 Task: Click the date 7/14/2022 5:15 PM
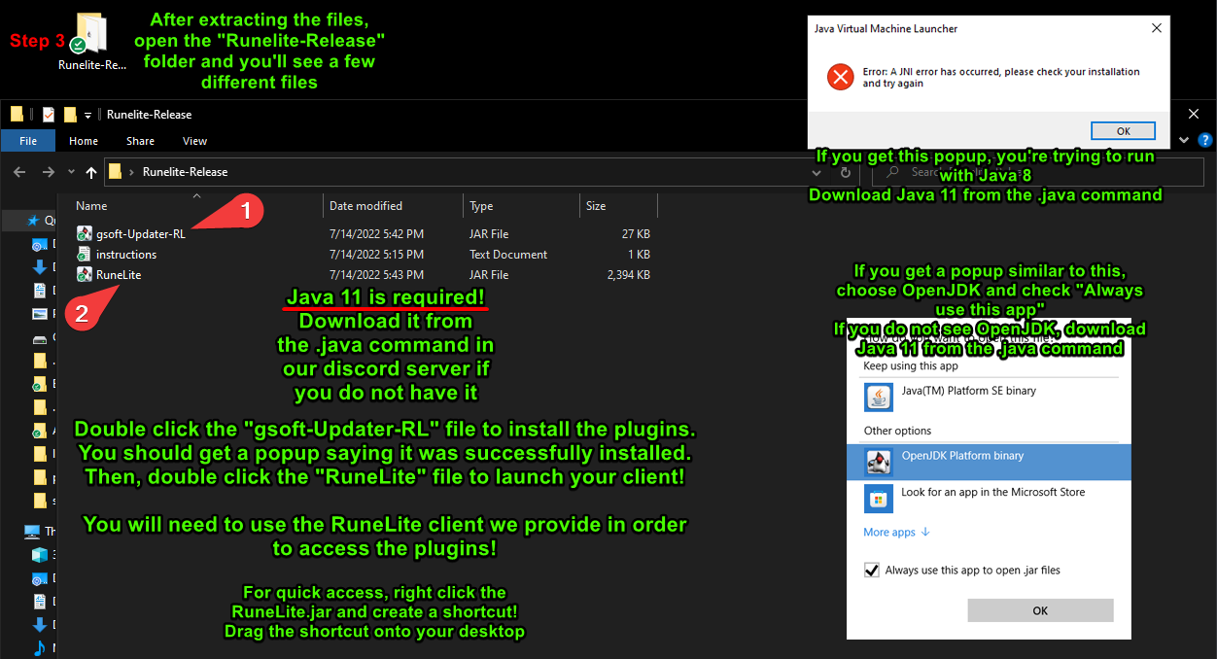(x=376, y=255)
